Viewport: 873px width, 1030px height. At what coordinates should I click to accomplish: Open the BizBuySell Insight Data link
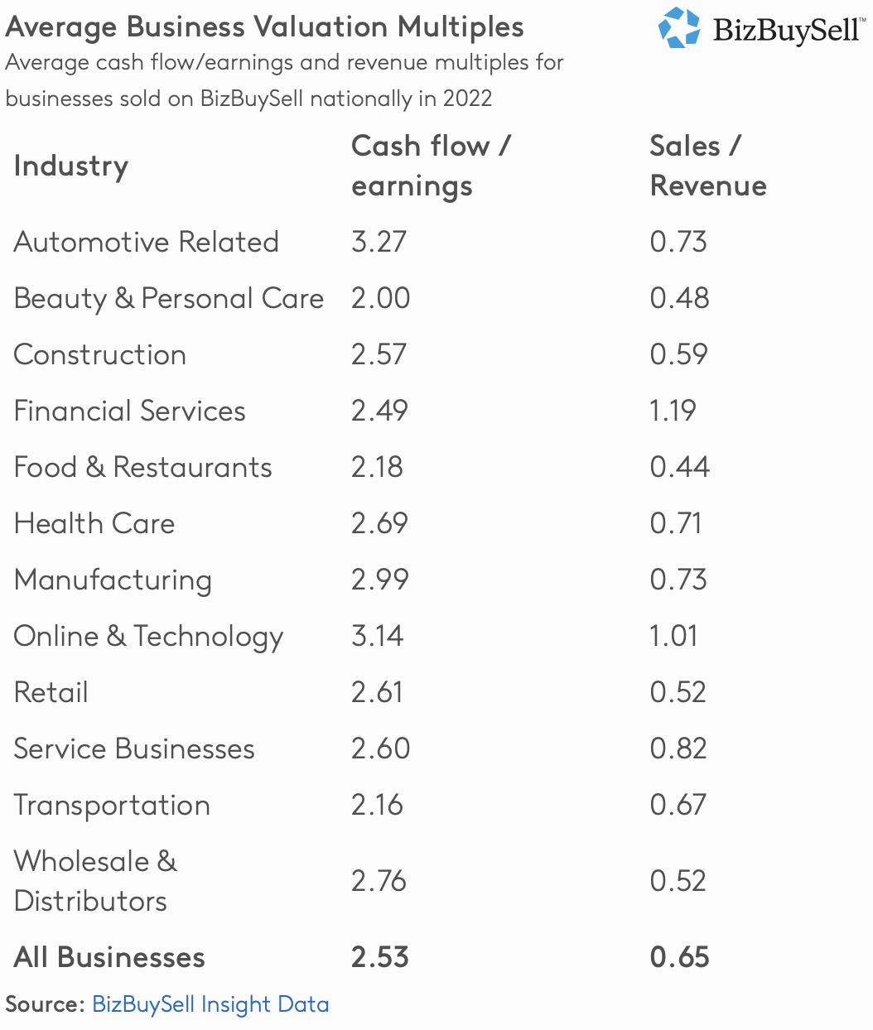(210, 1004)
